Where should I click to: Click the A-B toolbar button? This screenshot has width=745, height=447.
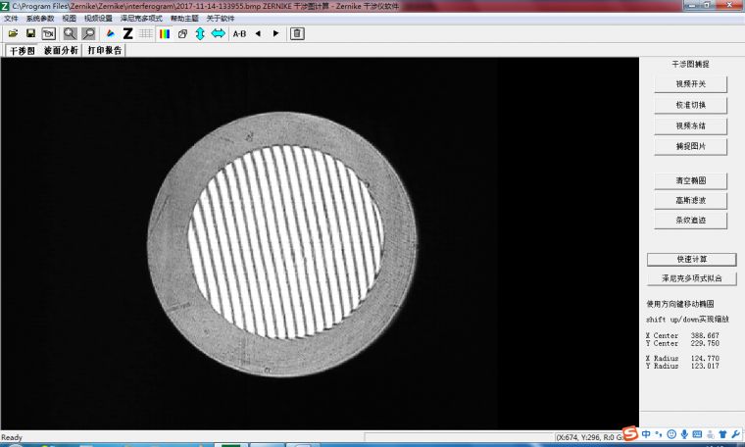pyautogui.click(x=239, y=33)
